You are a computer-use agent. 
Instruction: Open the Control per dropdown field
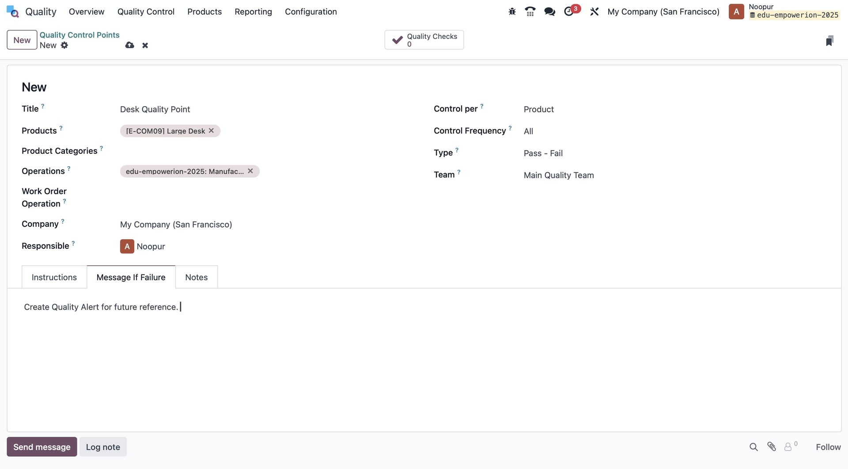675,109
